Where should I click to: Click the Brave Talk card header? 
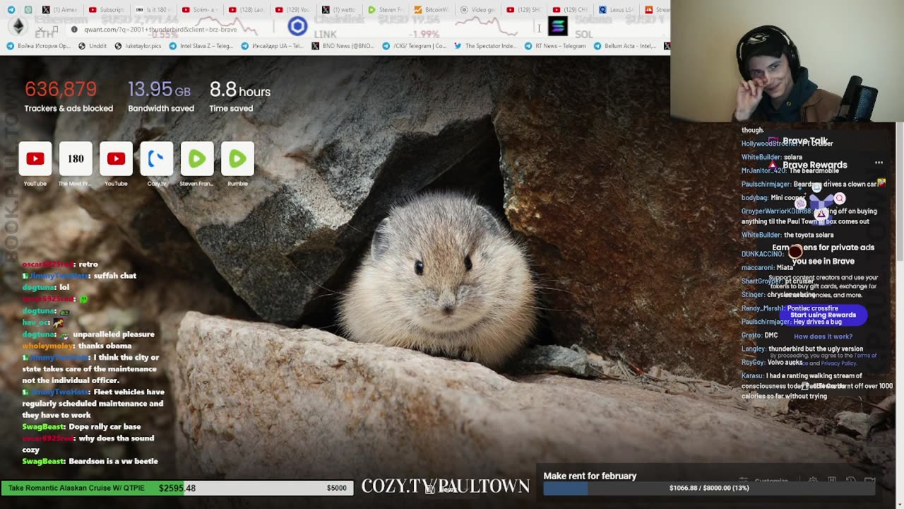[804, 141]
